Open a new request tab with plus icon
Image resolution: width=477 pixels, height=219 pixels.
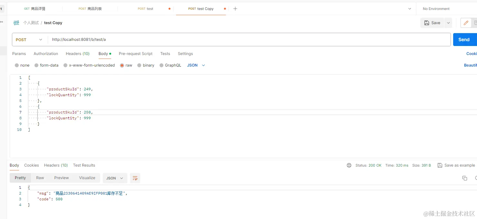235,9
